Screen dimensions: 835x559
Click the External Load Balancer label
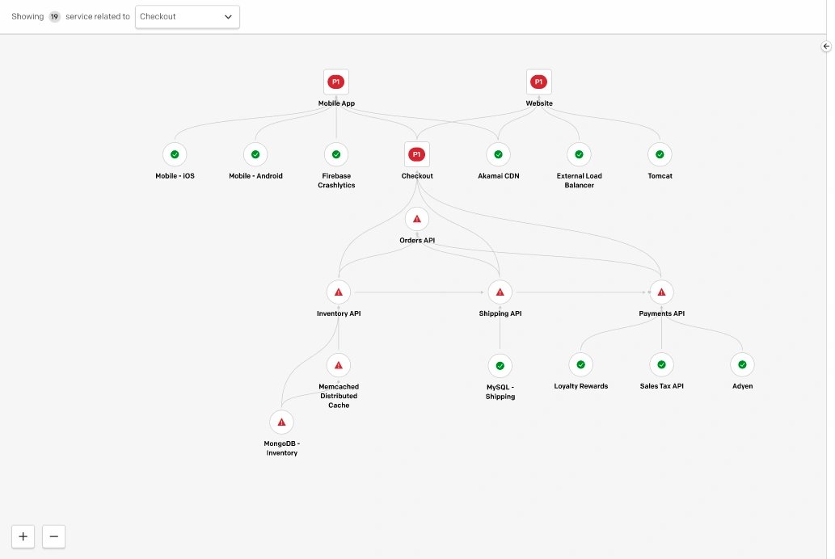(579, 180)
